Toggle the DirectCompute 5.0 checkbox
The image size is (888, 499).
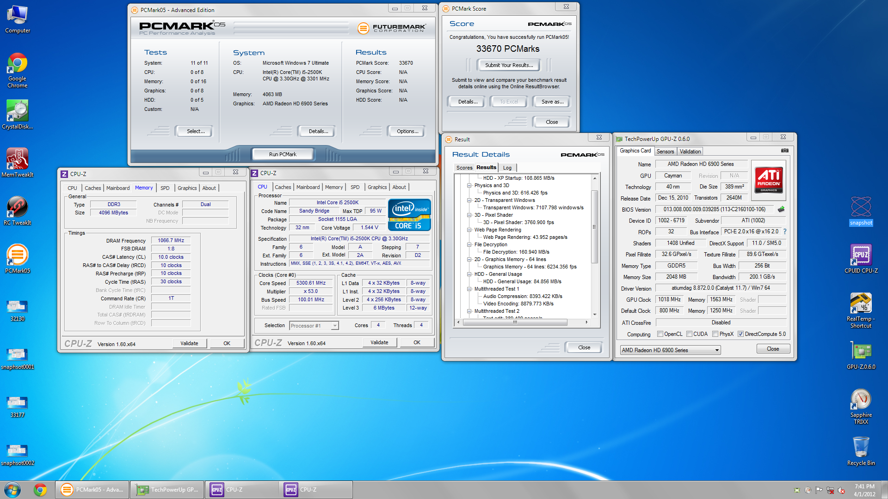(x=740, y=334)
